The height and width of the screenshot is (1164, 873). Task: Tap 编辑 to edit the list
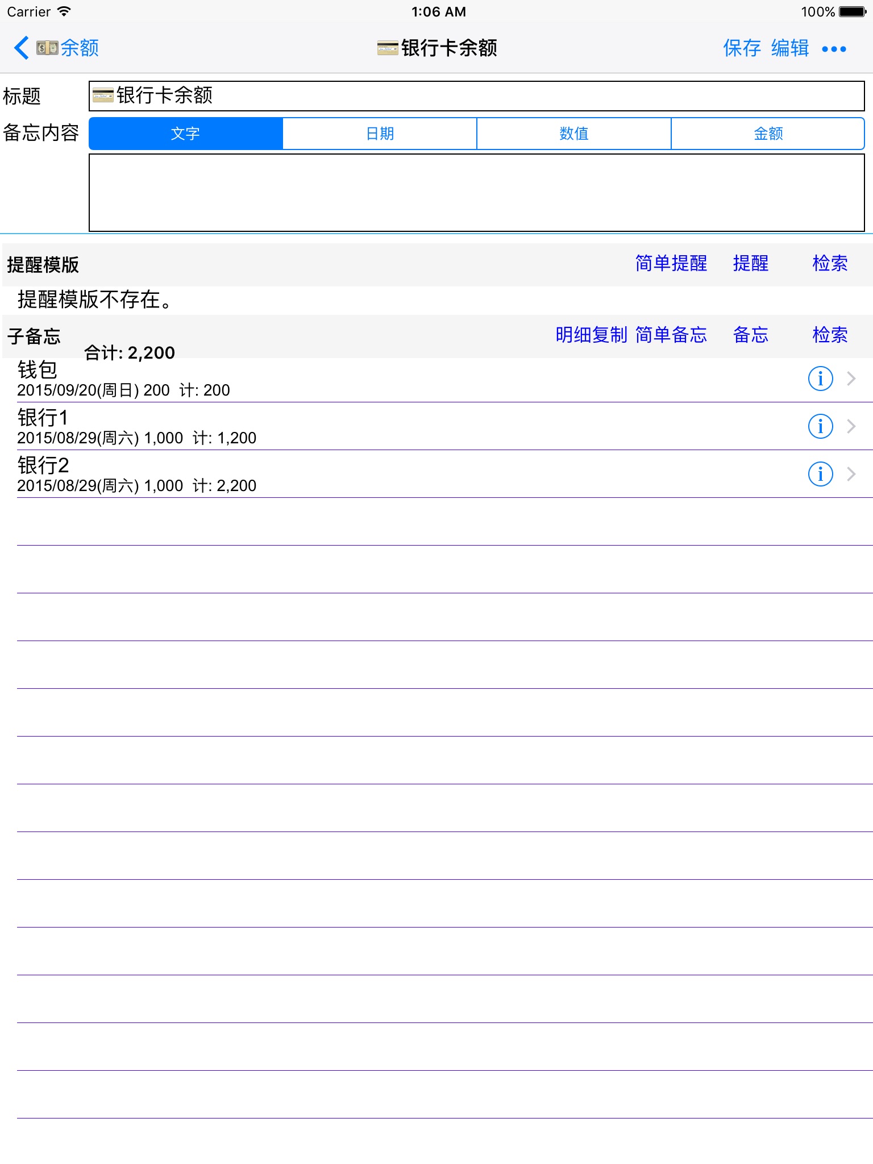[x=790, y=48]
